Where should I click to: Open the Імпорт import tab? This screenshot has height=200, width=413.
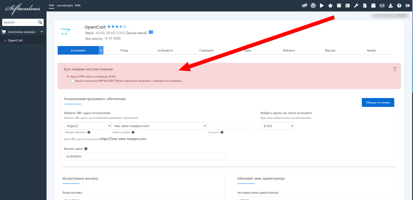pos(371,50)
